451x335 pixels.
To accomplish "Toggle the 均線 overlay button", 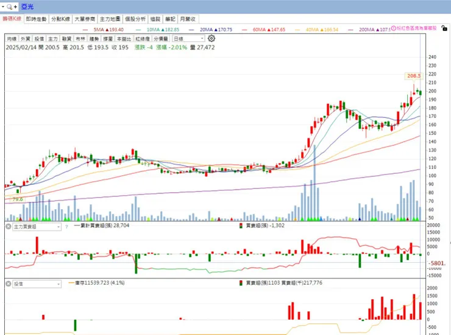I will 12,38.
